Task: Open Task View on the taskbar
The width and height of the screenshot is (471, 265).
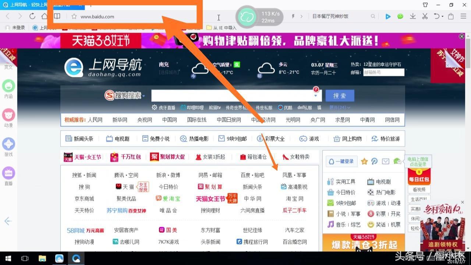Action: point(25,258)
